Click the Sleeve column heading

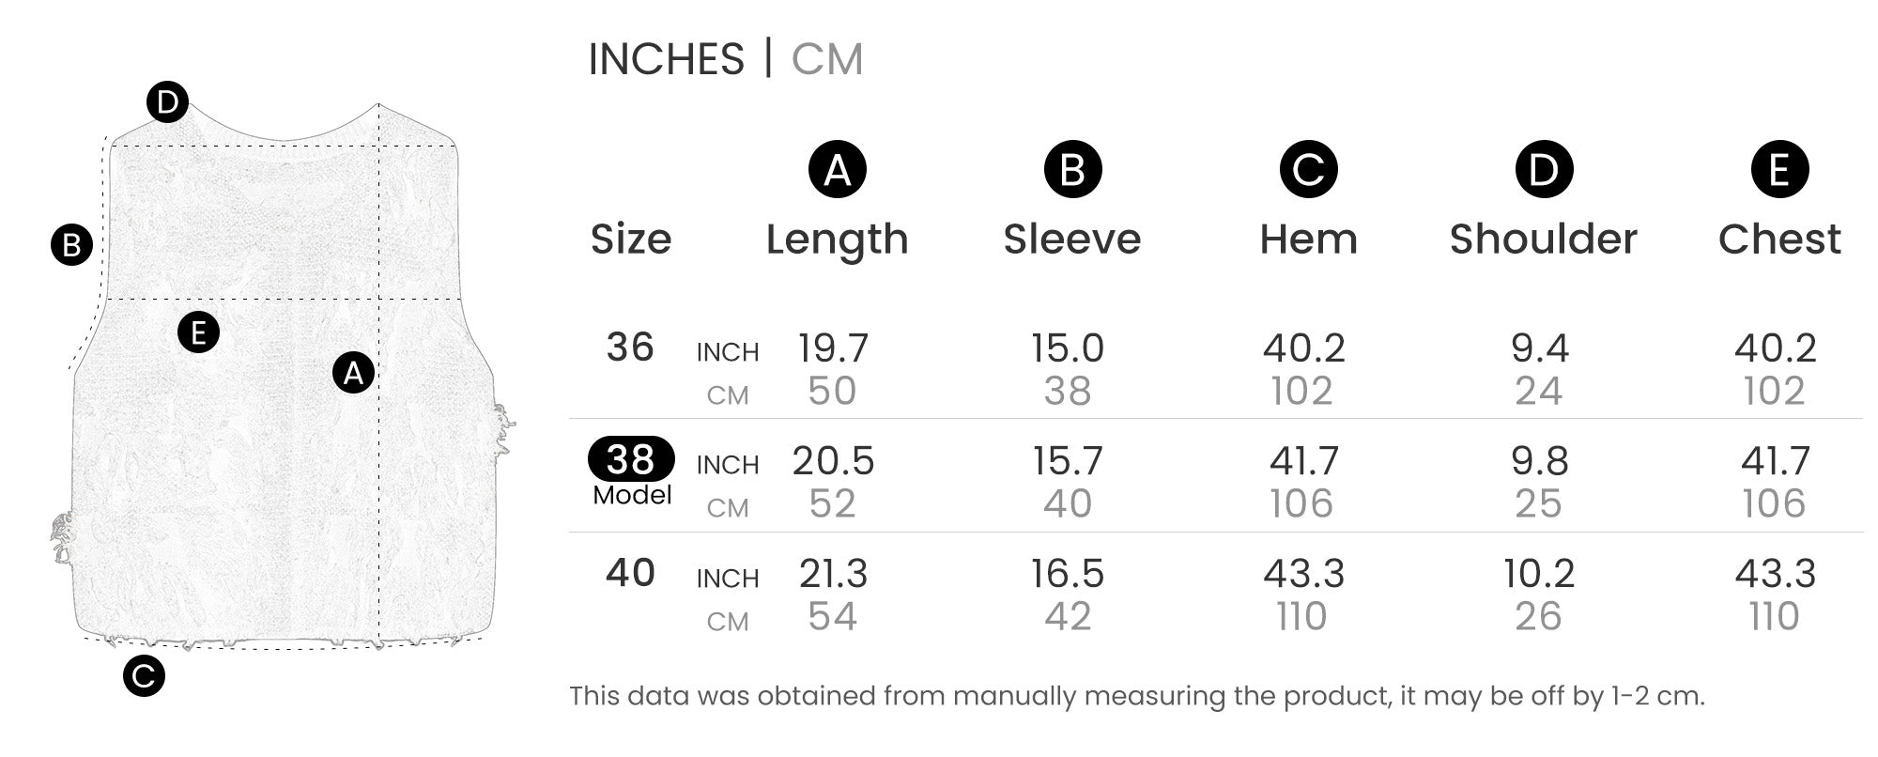point(1072,239)
